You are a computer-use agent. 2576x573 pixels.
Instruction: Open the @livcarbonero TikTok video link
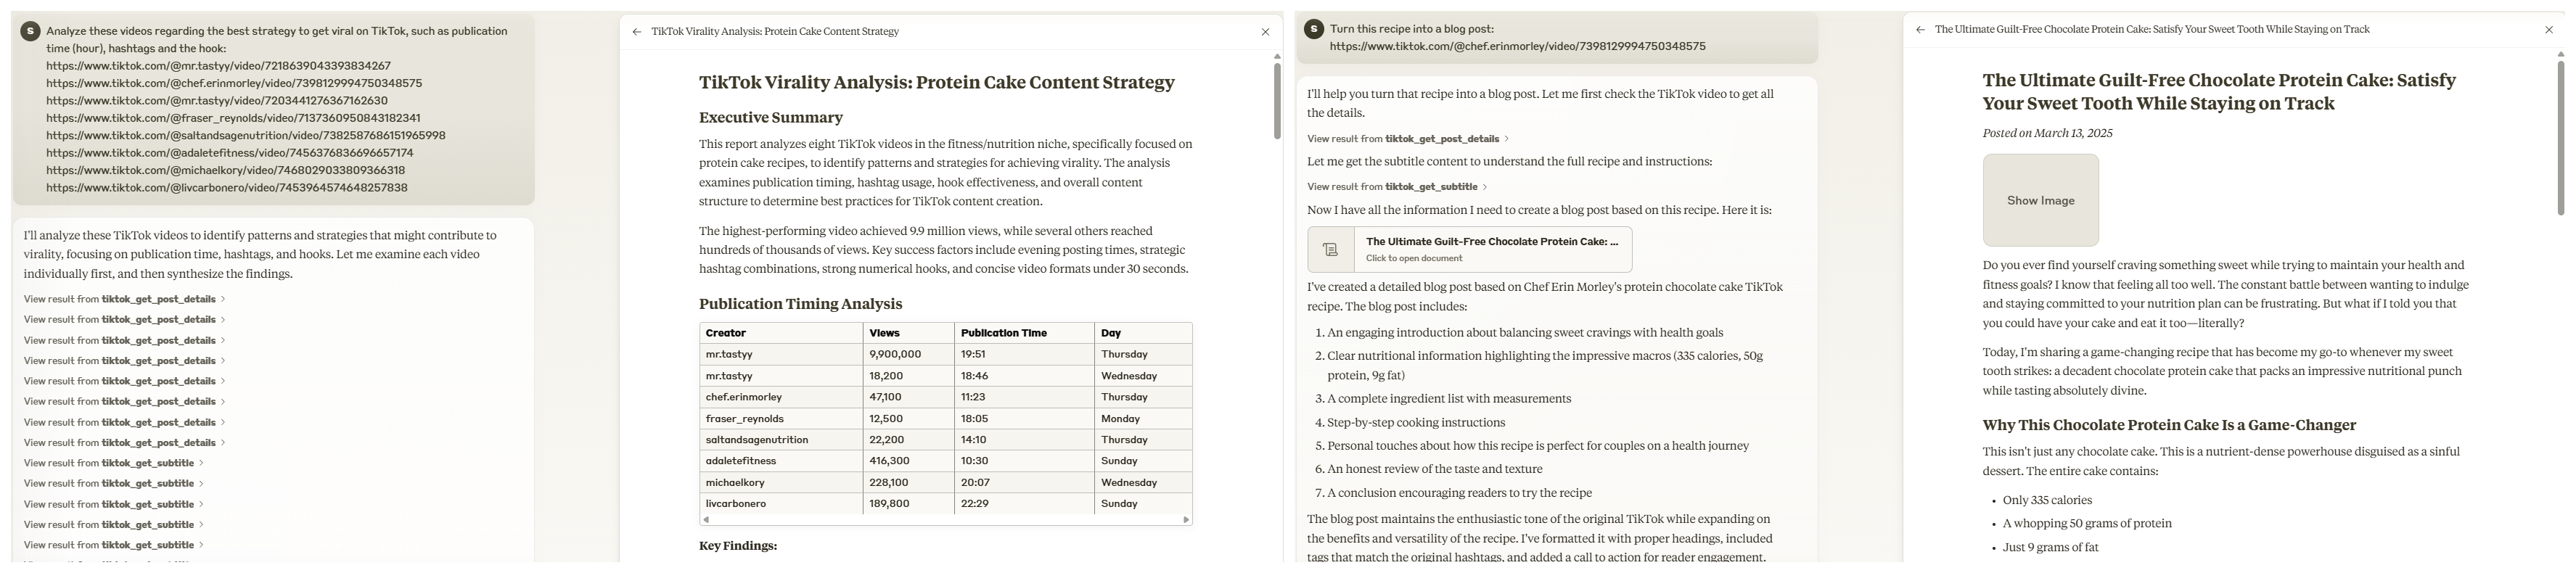(226, 188)
